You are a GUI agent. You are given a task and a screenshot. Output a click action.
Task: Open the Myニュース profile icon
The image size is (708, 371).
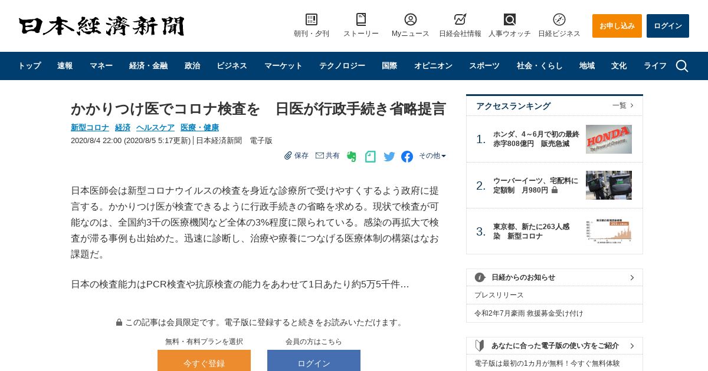point(411,19)
